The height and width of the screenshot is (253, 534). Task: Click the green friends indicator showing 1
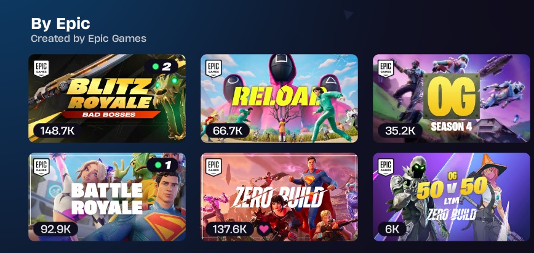(162, 166)
